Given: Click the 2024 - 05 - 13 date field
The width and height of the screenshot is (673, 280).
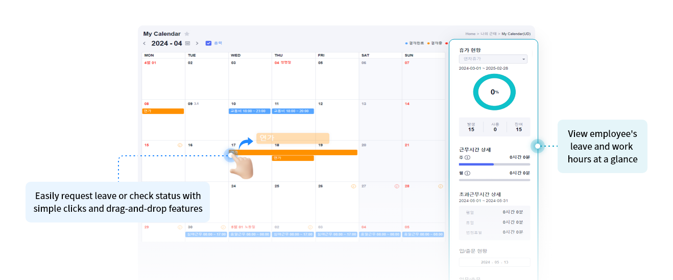Looking at the screenshot, I should [x=494, y=262].
